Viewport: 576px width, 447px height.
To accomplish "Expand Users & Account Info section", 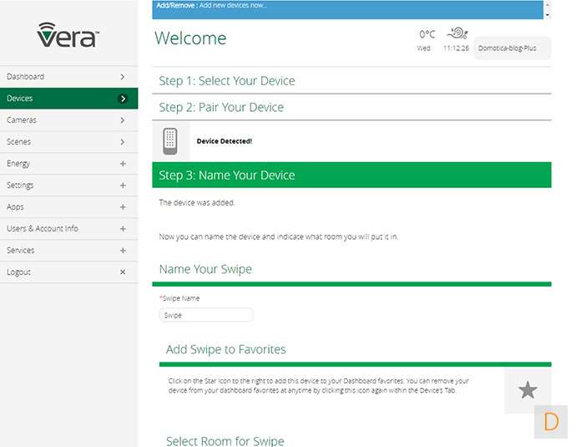I will pos(123,229).
